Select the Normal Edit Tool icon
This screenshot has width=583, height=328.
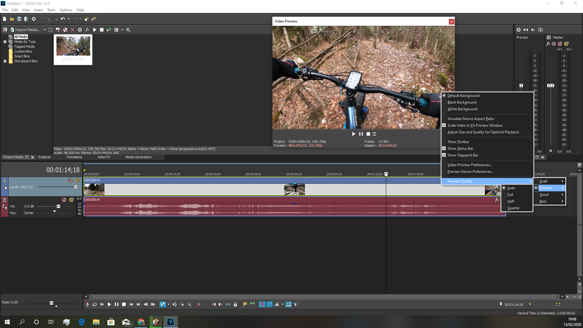coord(162,304)
